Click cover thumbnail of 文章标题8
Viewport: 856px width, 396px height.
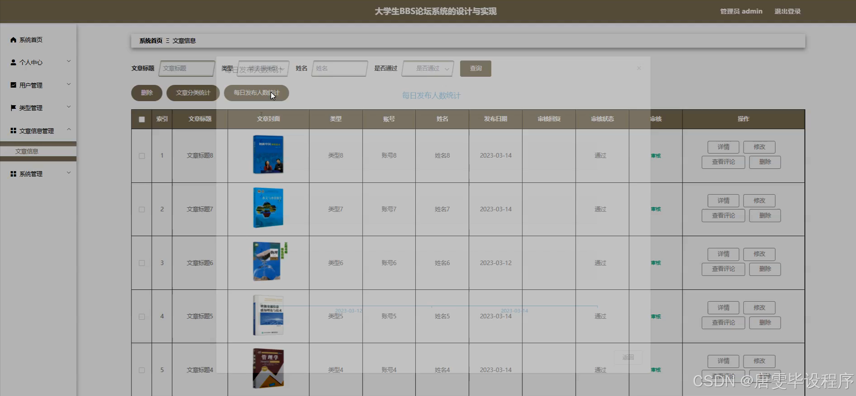click(x=268, y=154)
